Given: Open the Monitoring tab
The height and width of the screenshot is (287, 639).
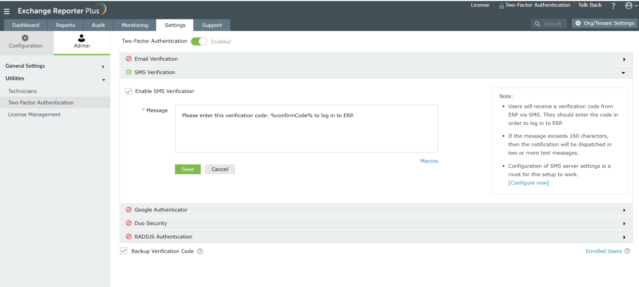Looking at the screenshot, I should point(135,25).
